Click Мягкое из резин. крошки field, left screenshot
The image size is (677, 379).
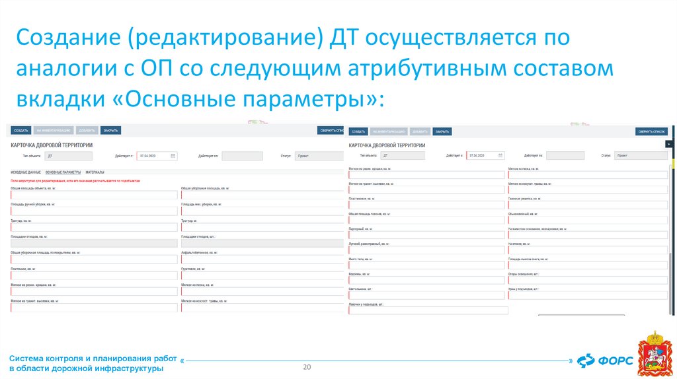click(94, 291)
